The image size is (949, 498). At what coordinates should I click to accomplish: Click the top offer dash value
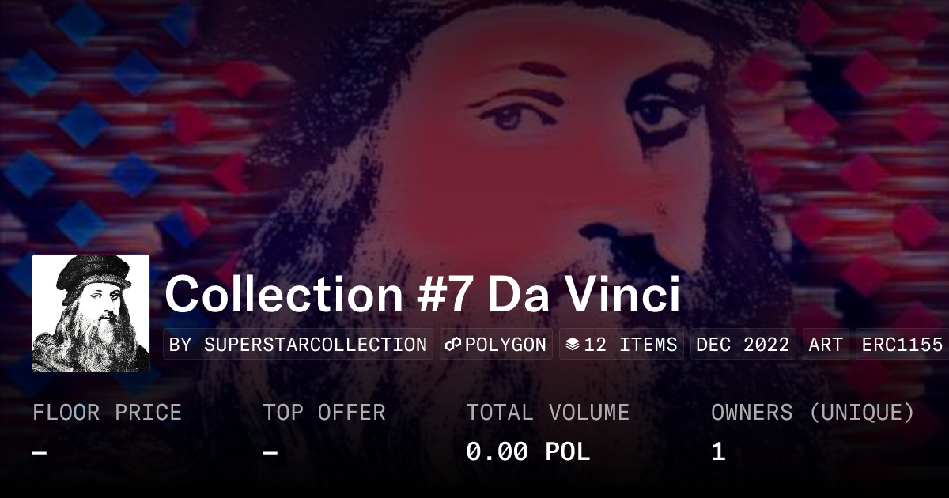pyautogui.click(x=270, y=452)
